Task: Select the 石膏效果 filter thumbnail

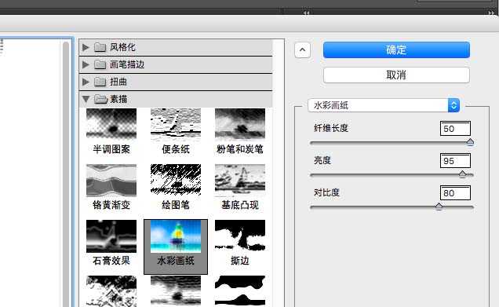Action: click(x=111, y=236)
